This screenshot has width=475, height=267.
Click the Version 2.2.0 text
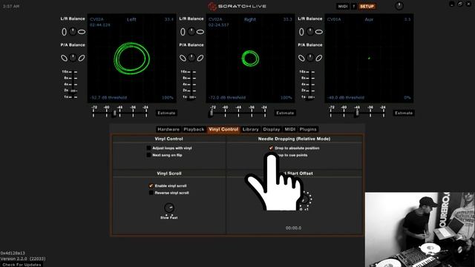click(23, 259)
